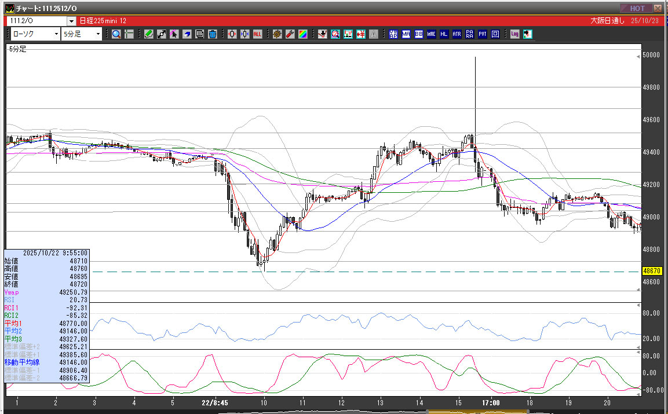The width and height of the screenshot is (668, 414).
Task: Open the symbol code 111.2/O dropdown
Action: [x=71, y=21]
